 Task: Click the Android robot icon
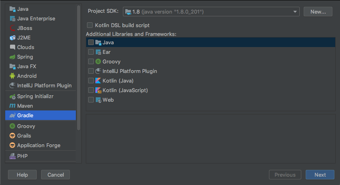point(12,76)
